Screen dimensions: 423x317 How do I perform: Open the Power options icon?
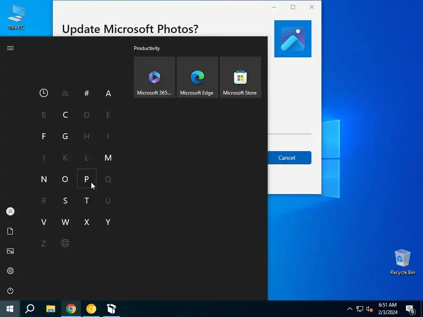(x=10, y=291)
